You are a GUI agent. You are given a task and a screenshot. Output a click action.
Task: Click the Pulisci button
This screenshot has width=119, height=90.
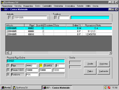click(x=90, y=71)
